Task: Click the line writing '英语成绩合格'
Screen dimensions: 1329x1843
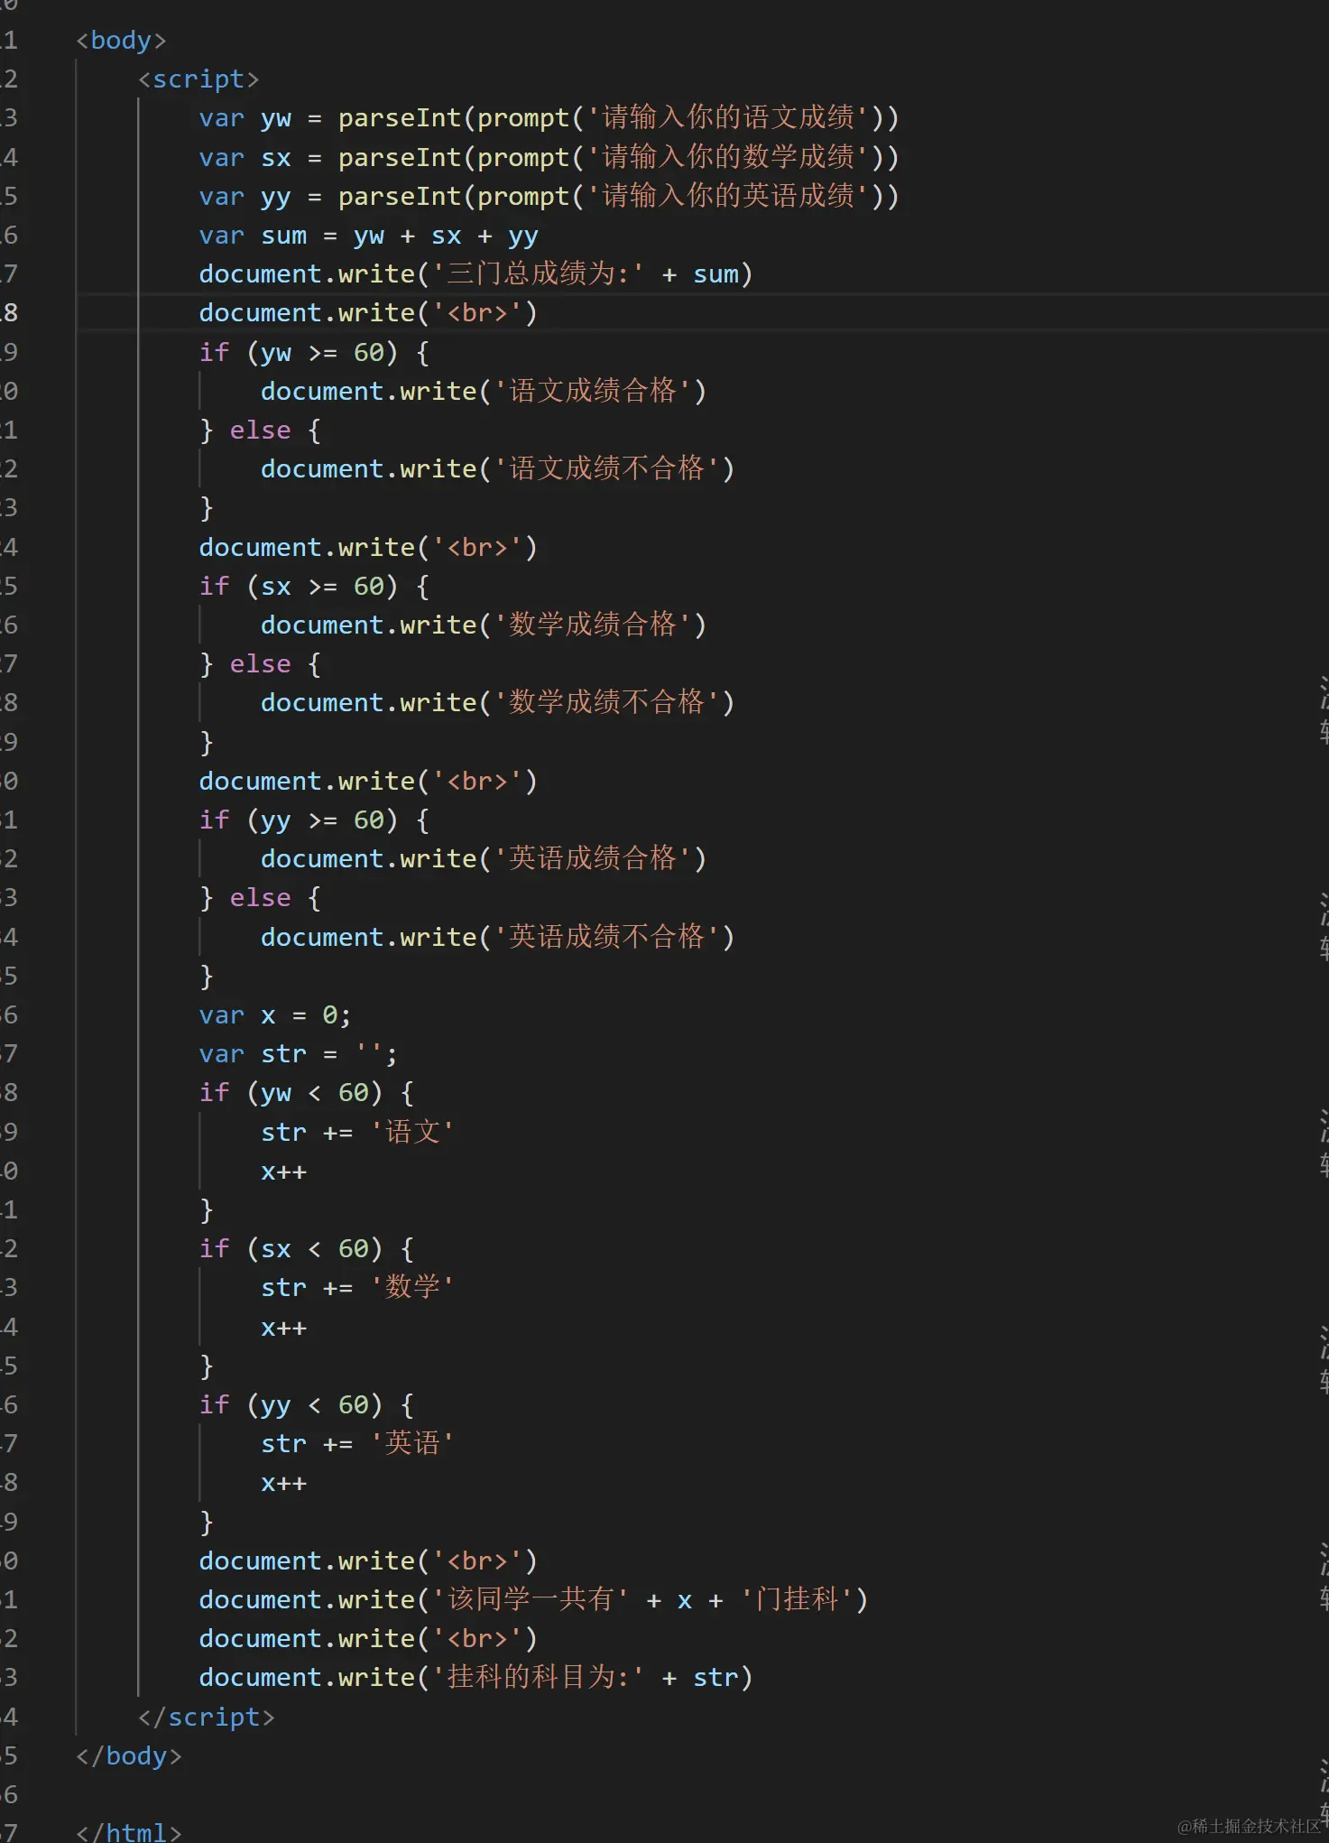Action: 484,858
